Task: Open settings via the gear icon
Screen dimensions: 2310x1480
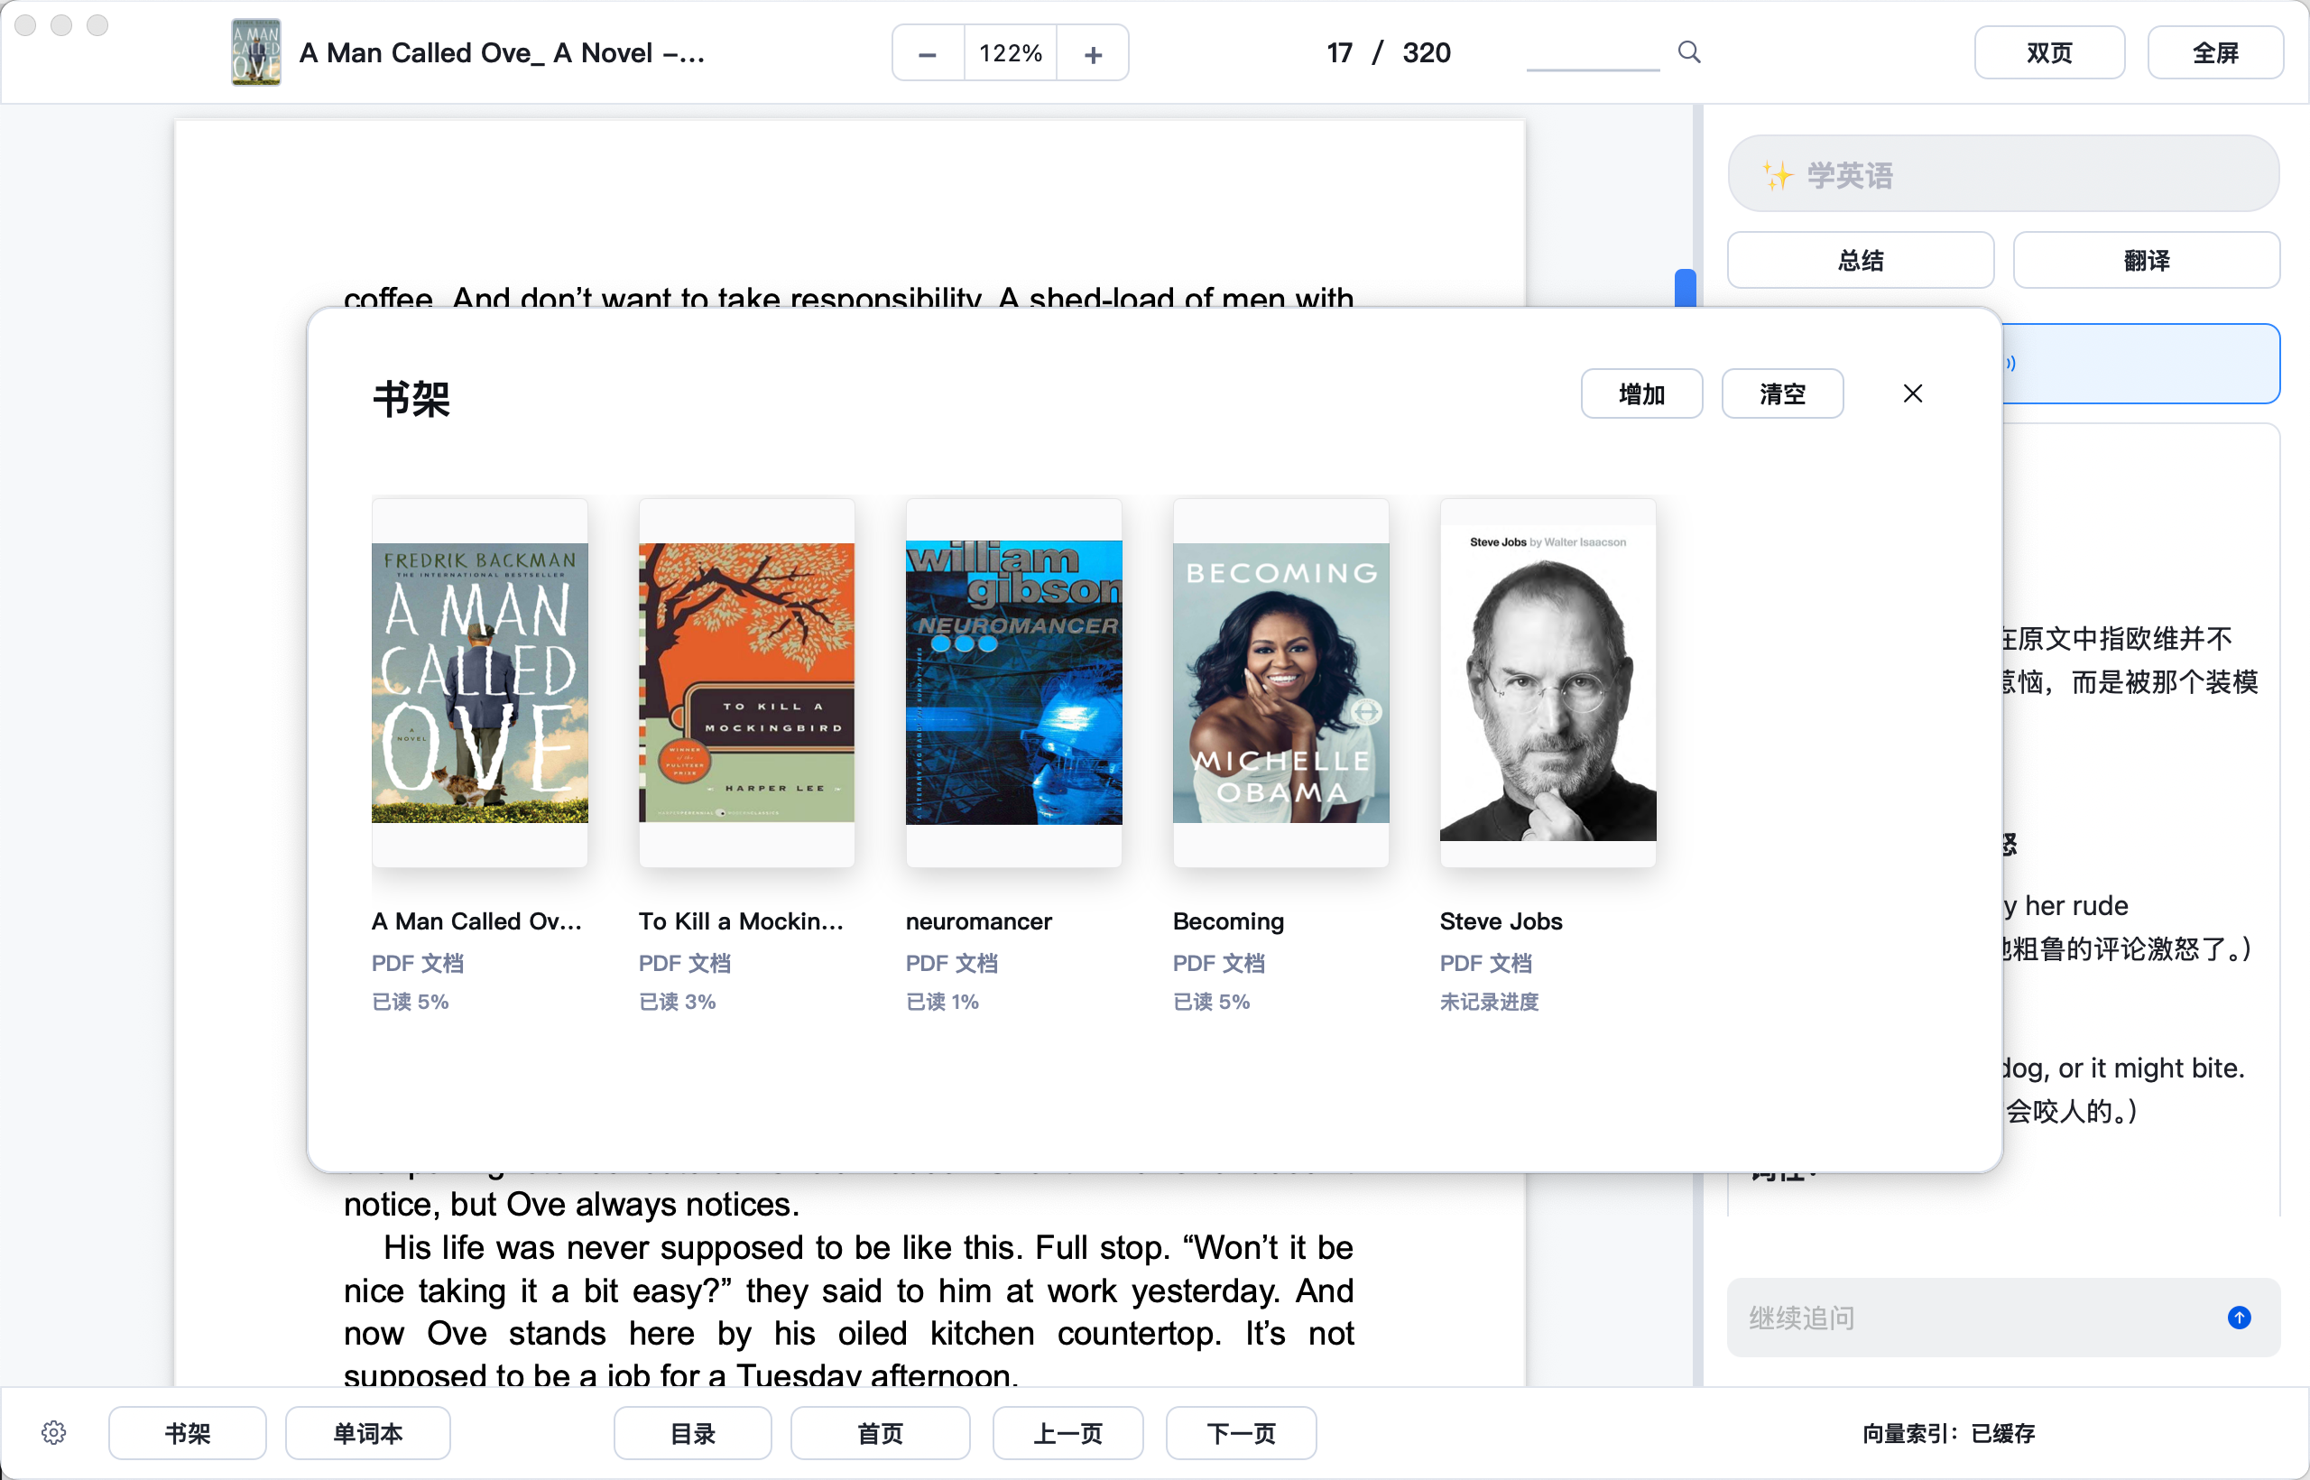Action: coord(54,1433)
